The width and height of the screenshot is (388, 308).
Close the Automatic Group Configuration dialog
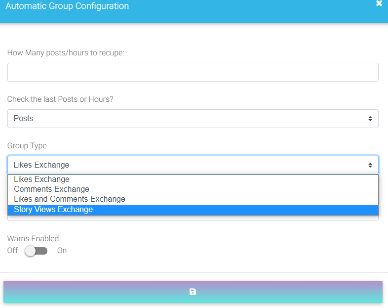click(x=379, y=3)
